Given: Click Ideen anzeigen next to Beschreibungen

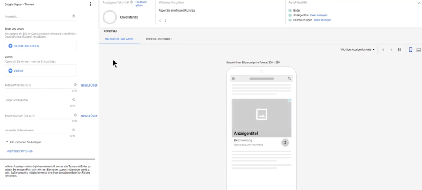Looking at the screenshot, I should coord(322,20).
